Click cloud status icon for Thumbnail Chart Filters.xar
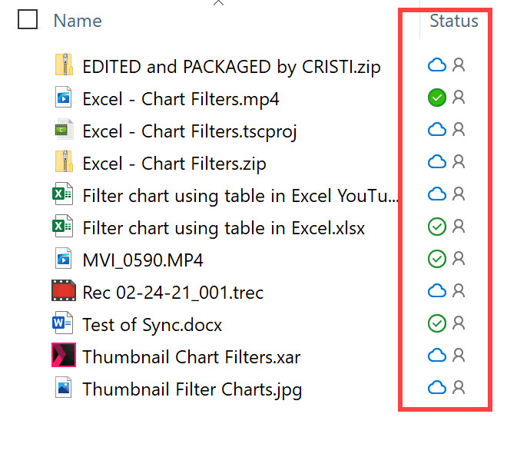Image resolution: width=517 pixels, height=457 pixels. 437,356
